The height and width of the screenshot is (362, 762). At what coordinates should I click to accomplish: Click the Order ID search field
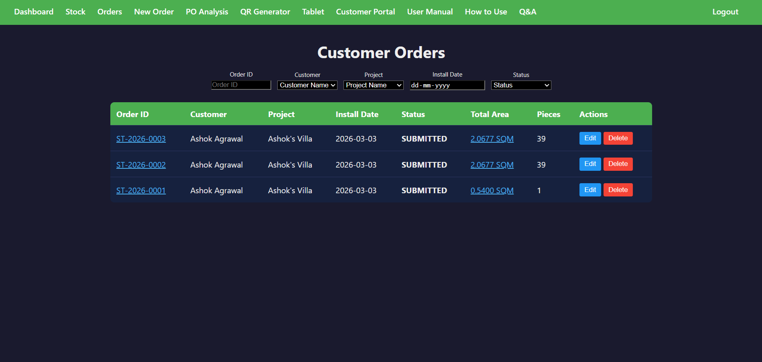241,85
